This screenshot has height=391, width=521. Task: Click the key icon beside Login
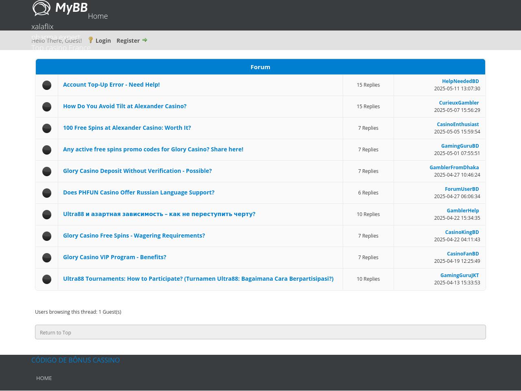(91, 40)
